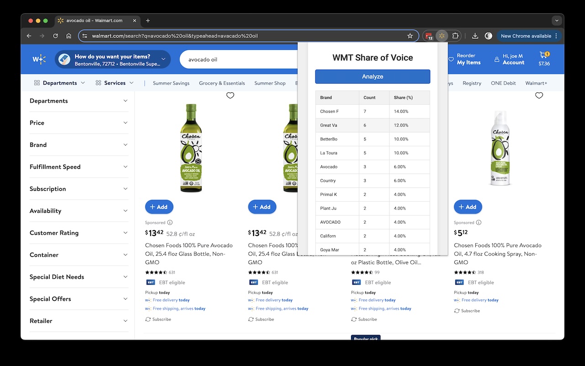Open Walmart+ navigation link

[536, 83]
